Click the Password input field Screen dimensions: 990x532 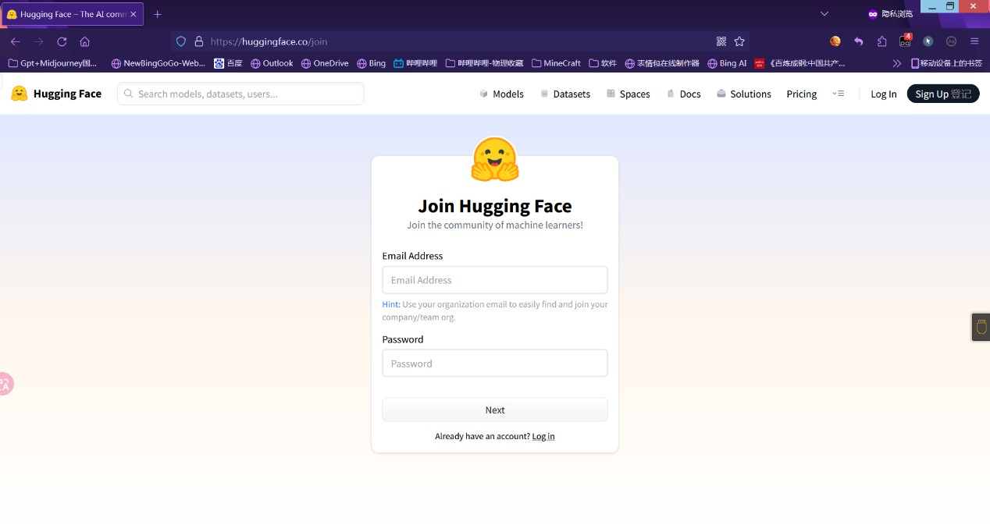[495, 364]
